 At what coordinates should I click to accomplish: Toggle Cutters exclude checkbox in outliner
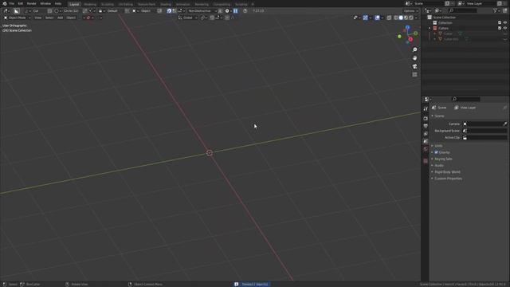click(500, 29)
